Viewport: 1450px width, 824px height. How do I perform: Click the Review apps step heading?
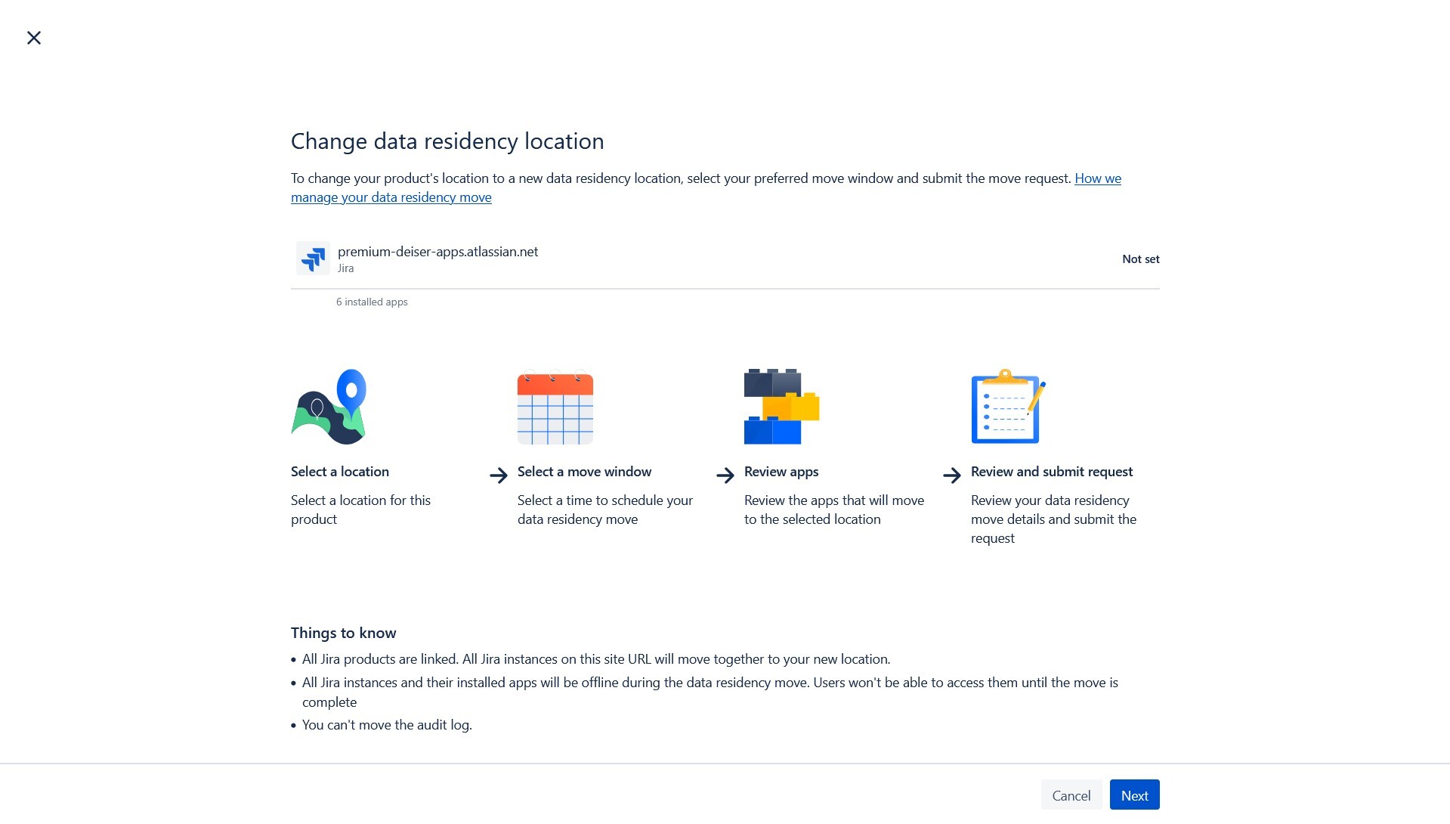[781, 472]
